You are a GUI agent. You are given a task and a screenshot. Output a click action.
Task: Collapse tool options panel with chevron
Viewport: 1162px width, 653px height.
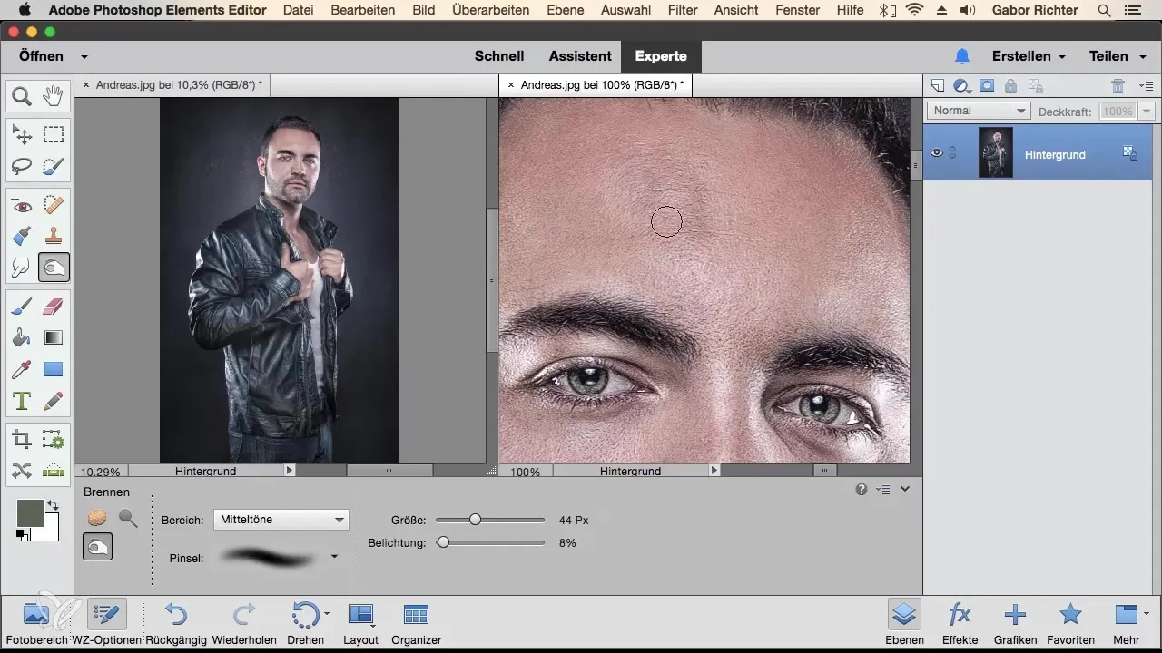coord(905,490)
